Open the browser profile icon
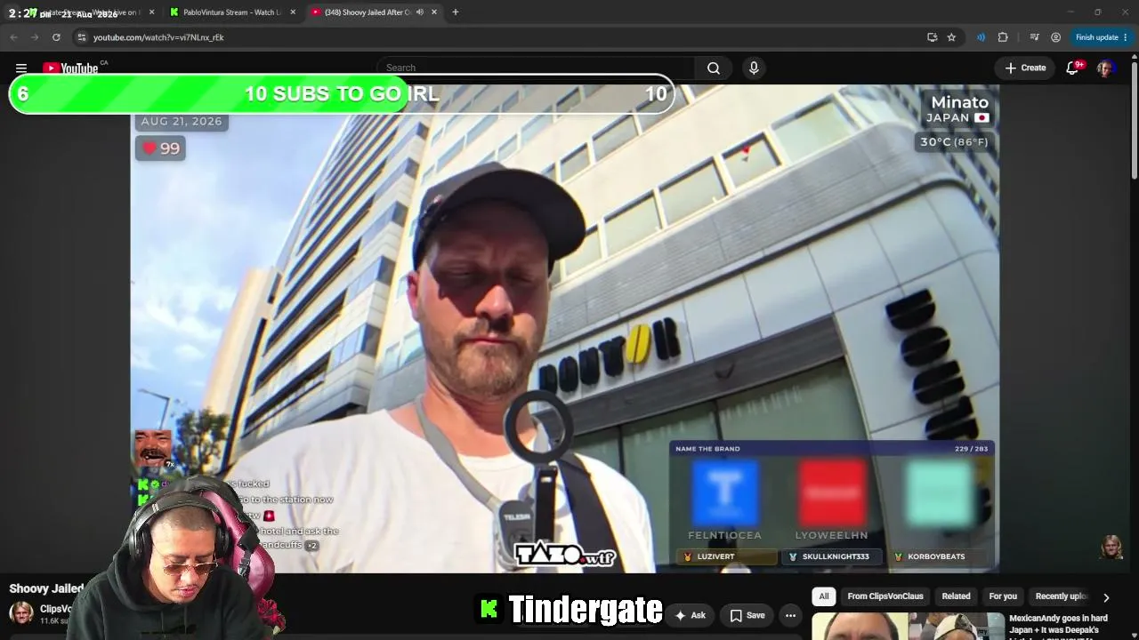This screenshot has width=1139, height=640. [x=1055, y=37]
